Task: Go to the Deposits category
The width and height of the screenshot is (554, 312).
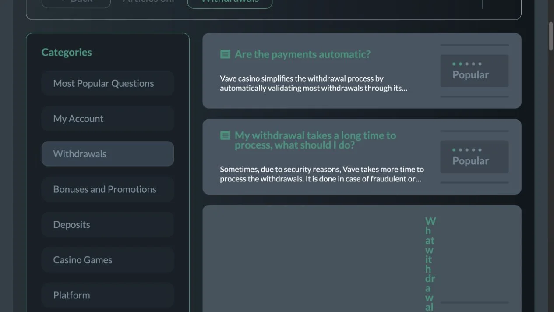Action: click(x=108, y=225)
